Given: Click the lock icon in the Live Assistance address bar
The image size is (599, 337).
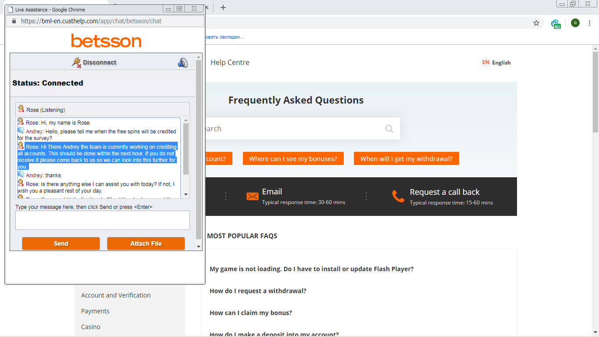Looking at the screenshot, I should point(14,21).
